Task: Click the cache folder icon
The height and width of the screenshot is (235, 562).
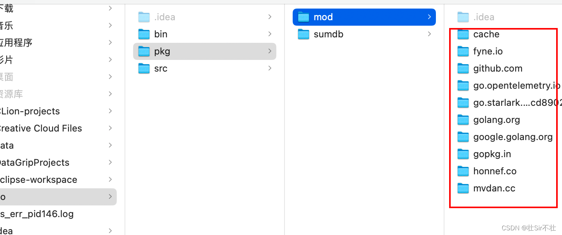Action: point(463,34)
